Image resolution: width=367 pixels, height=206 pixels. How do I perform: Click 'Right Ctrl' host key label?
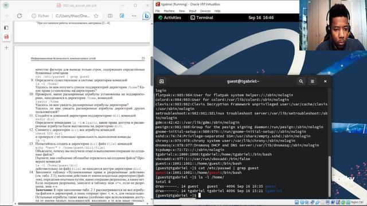pos(357,202)
